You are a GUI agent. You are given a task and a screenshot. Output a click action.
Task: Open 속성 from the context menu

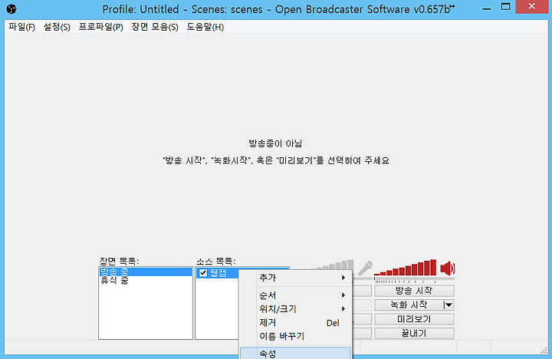tap(295, 354)
